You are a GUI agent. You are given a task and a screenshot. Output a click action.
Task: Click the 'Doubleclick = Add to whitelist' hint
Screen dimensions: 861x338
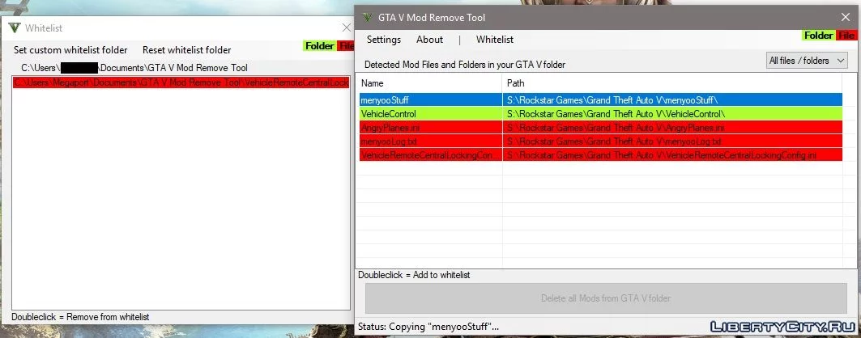pyautogui.click(x=414, y=275)
